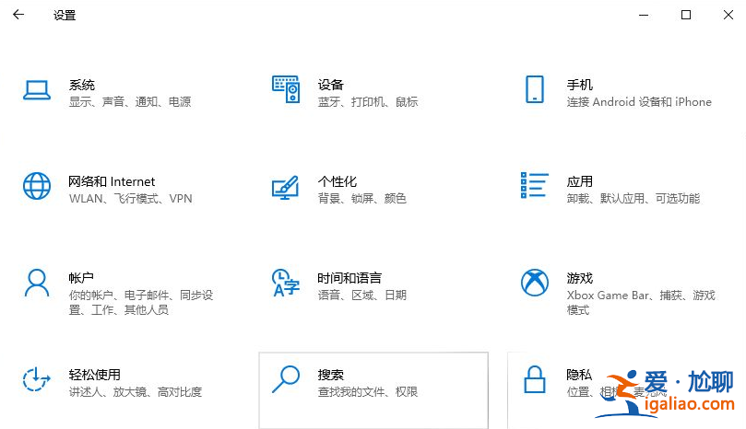746x429 pixels.
Task: Go to the 轻松使用 title
Action: click(x=95, y=375)
